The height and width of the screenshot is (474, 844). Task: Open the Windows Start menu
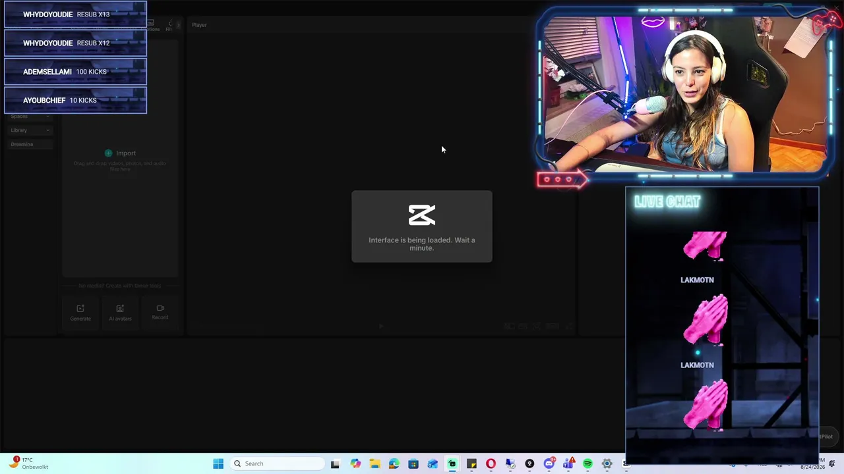pos(218,463)
